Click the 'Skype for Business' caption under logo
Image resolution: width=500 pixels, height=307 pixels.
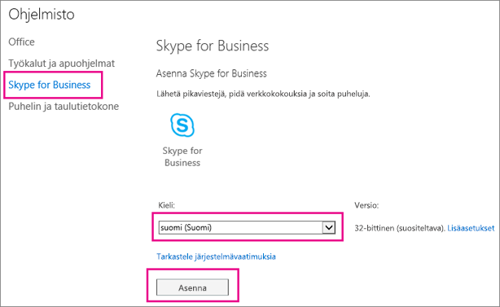tap(182, 156)
